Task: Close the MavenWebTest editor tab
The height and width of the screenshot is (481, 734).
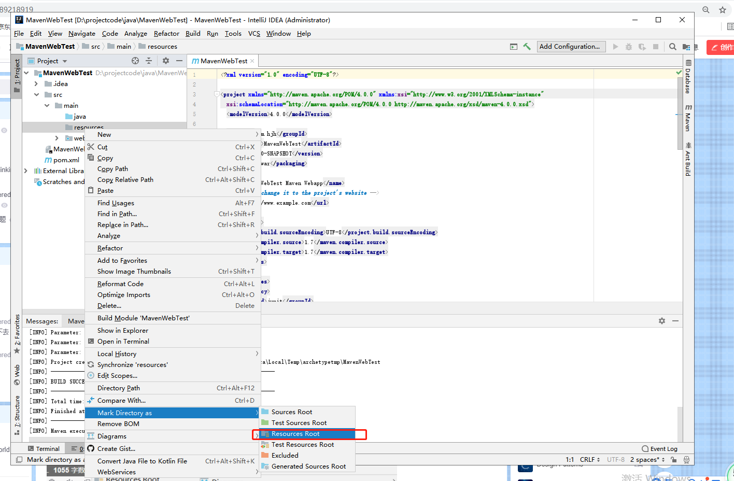Action: [x=252, y=61]
